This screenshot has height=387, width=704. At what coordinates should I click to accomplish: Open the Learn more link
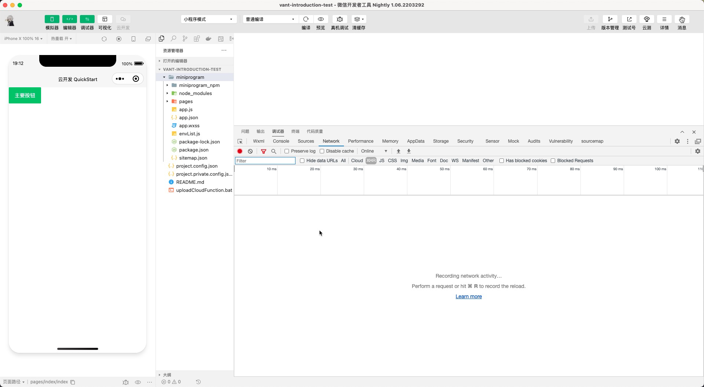pyautogui.click(x=469, y=296)
